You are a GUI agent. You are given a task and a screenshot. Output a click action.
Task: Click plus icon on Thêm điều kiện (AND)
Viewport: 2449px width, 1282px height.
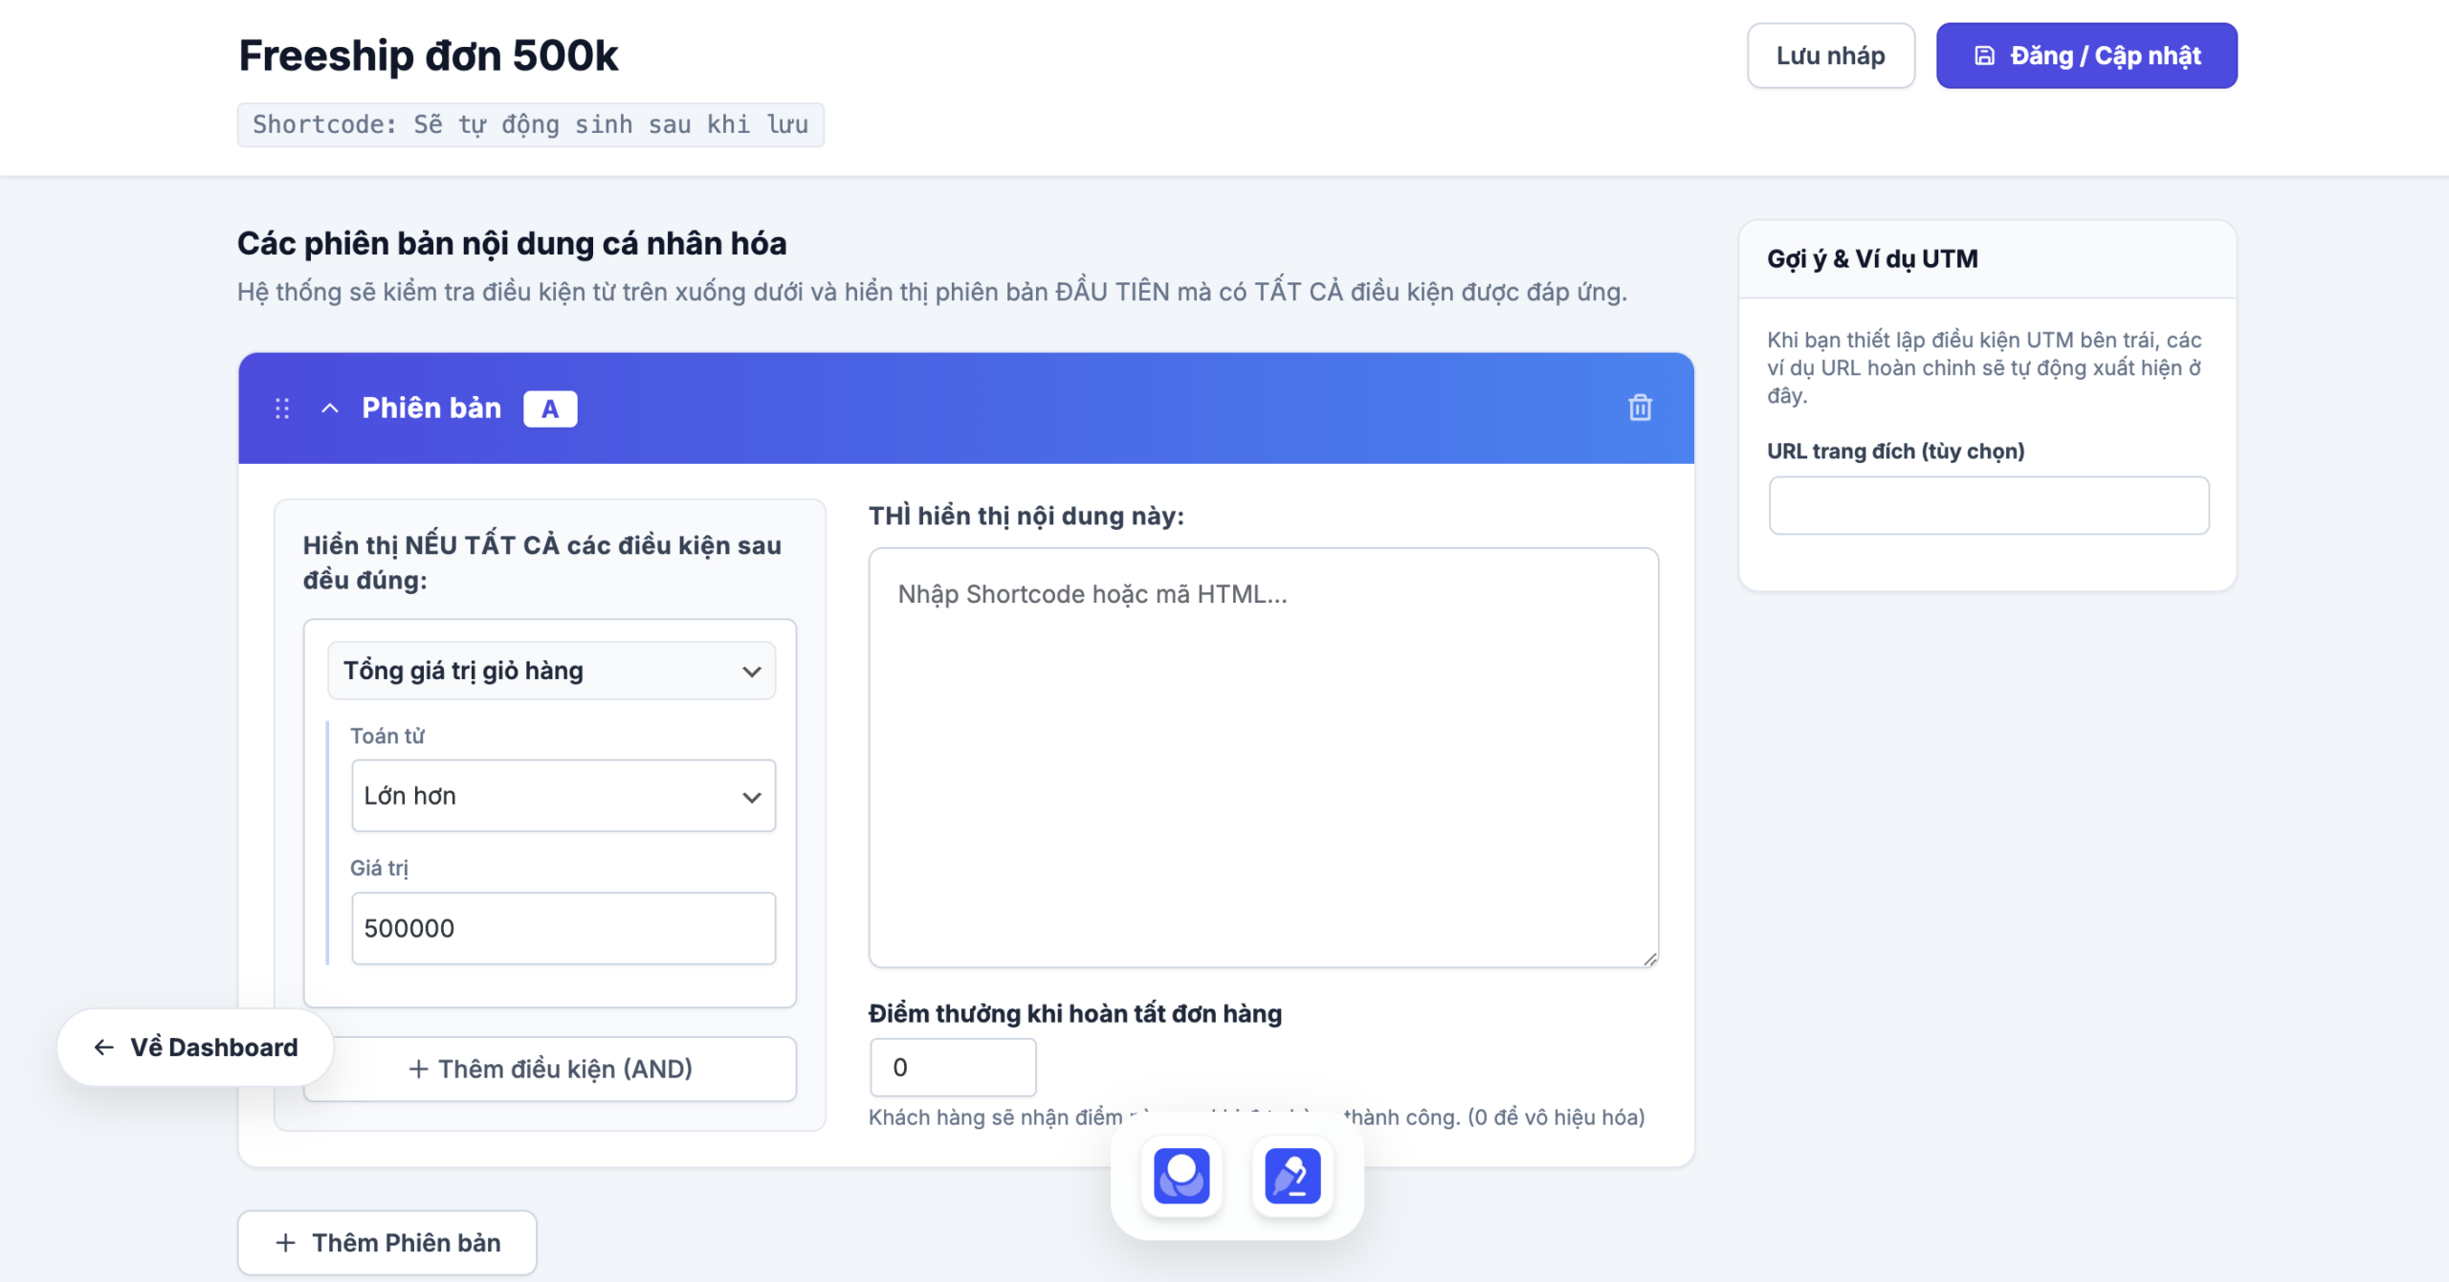[418, 1069]
